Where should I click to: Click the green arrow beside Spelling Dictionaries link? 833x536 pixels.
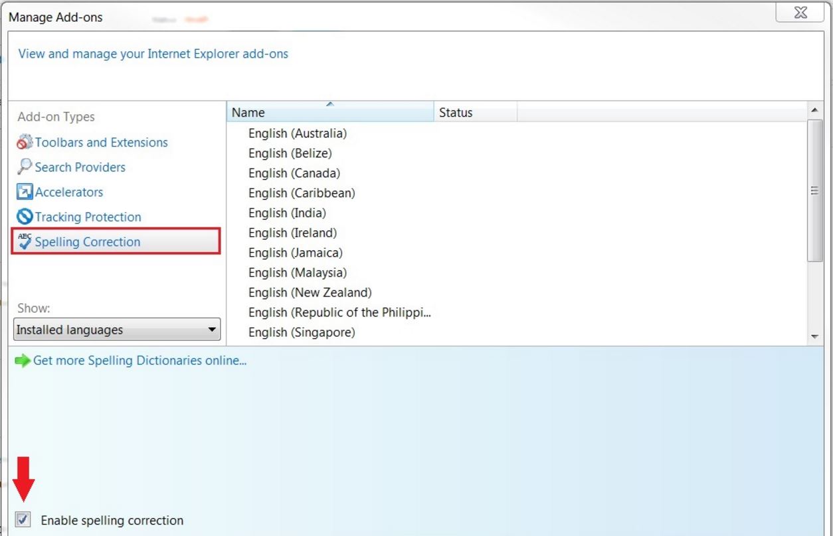click(x=23, y=360)
